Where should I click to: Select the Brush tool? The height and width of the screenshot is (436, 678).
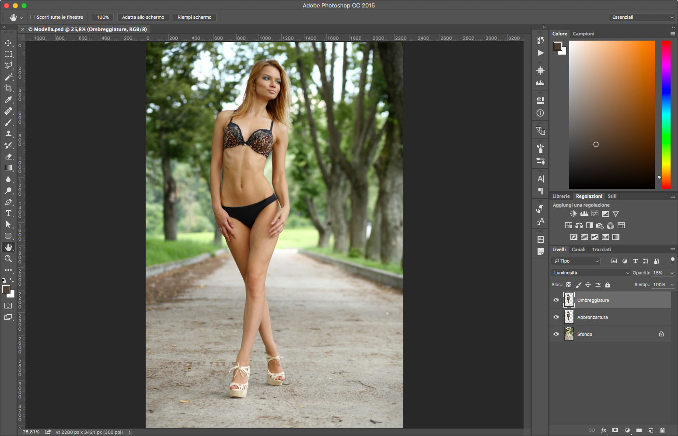coord(8,122)
